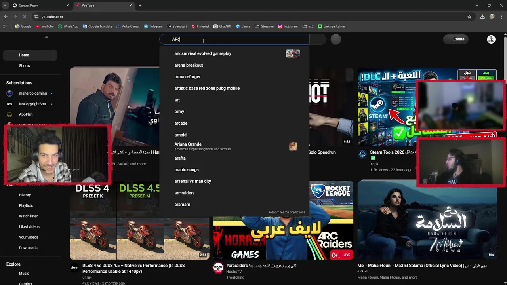Viewport: 507px width, 285px height.
Task: Go back to the previous page
Action: pyautogui.click(x=6, y=17)
